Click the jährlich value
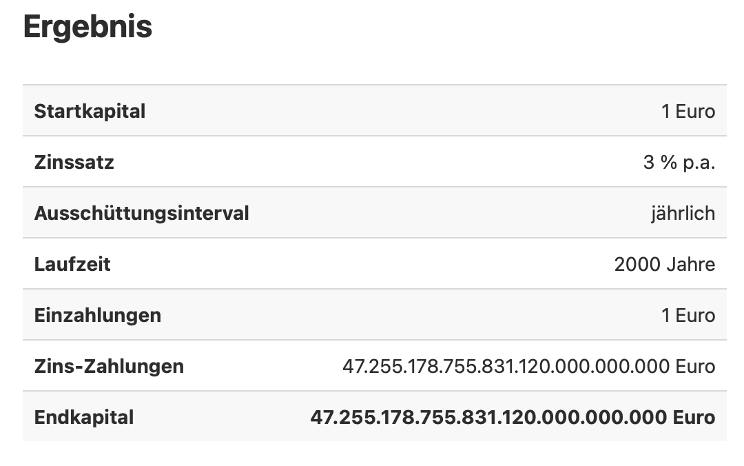 tap(683, 214)
